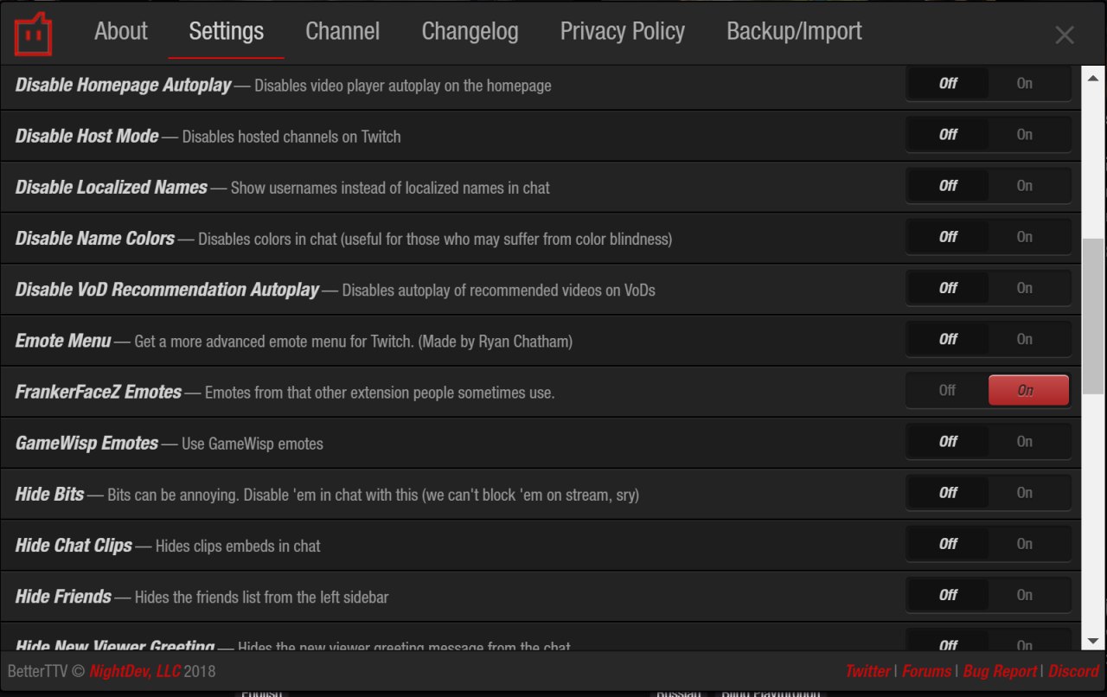Switch to the Channel tab
Image resolution: width=1107 pixels, height=697 pixels.
point(342,32)
